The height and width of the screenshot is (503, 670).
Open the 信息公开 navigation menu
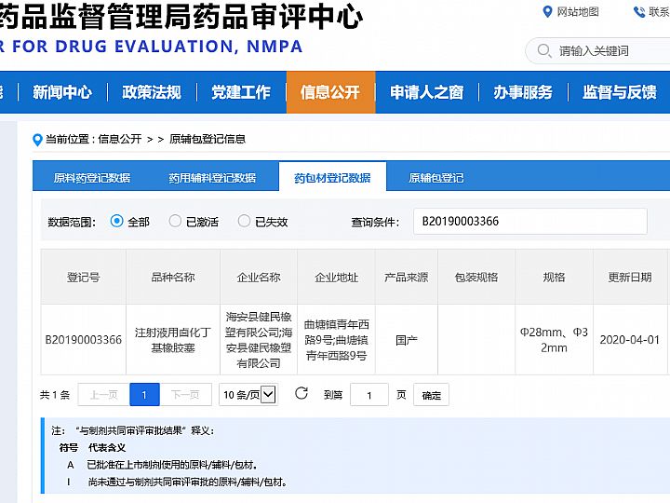click(329, 92)
